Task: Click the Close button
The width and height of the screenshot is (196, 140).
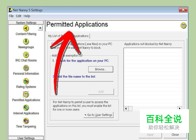Action: (x=175, y=135)
